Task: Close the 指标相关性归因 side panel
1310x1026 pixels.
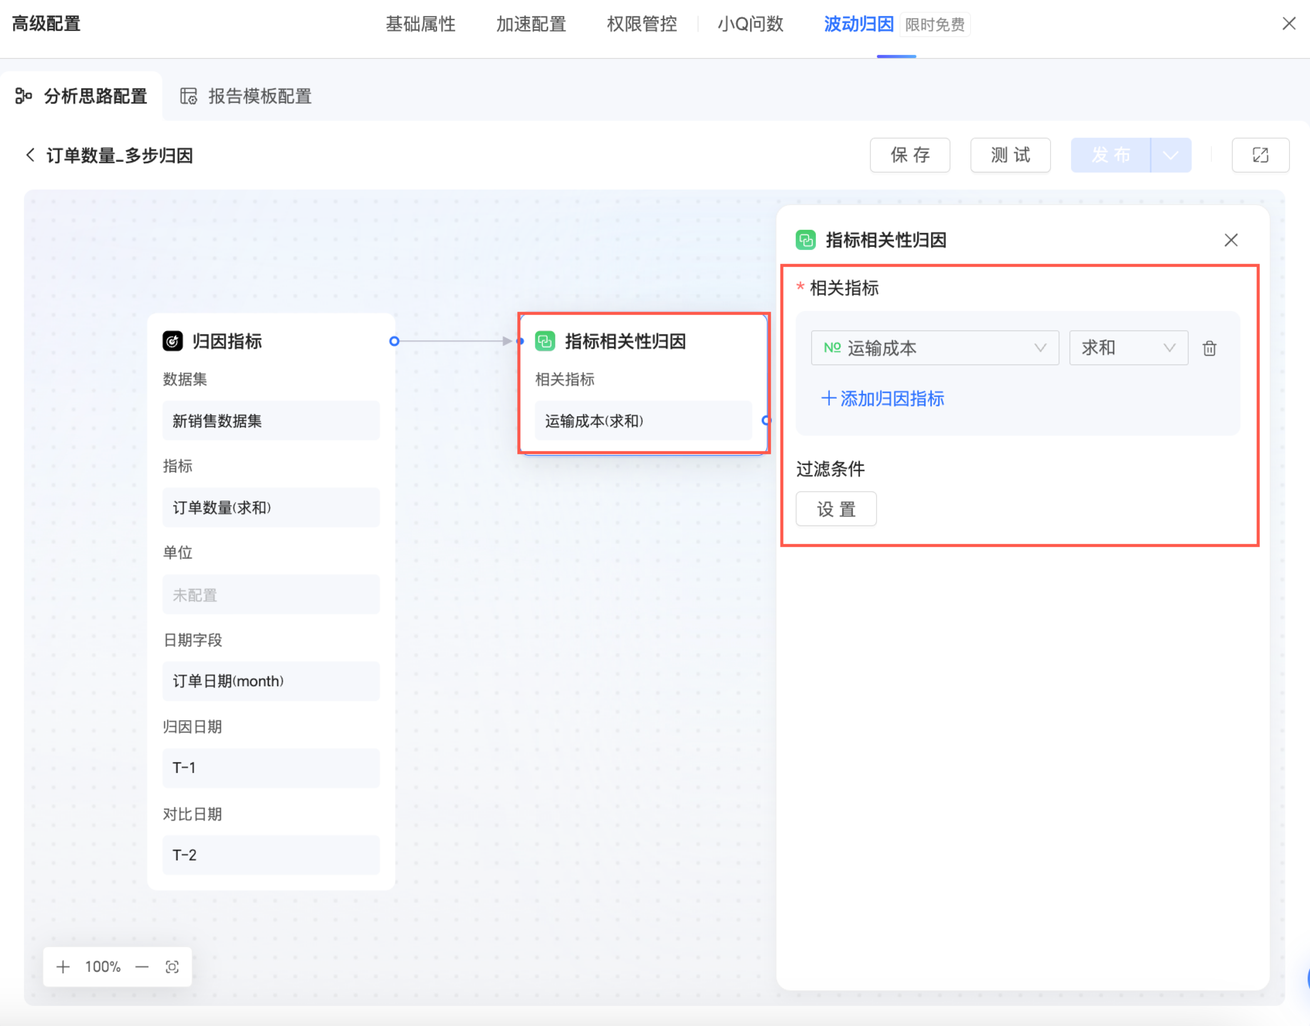Action: click(x=1231, y=240)
